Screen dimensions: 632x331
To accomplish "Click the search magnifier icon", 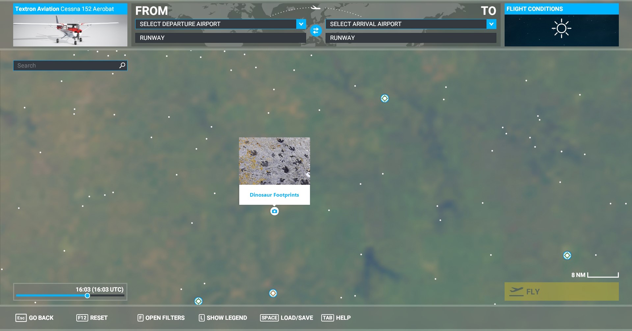I will coord(122,65).
